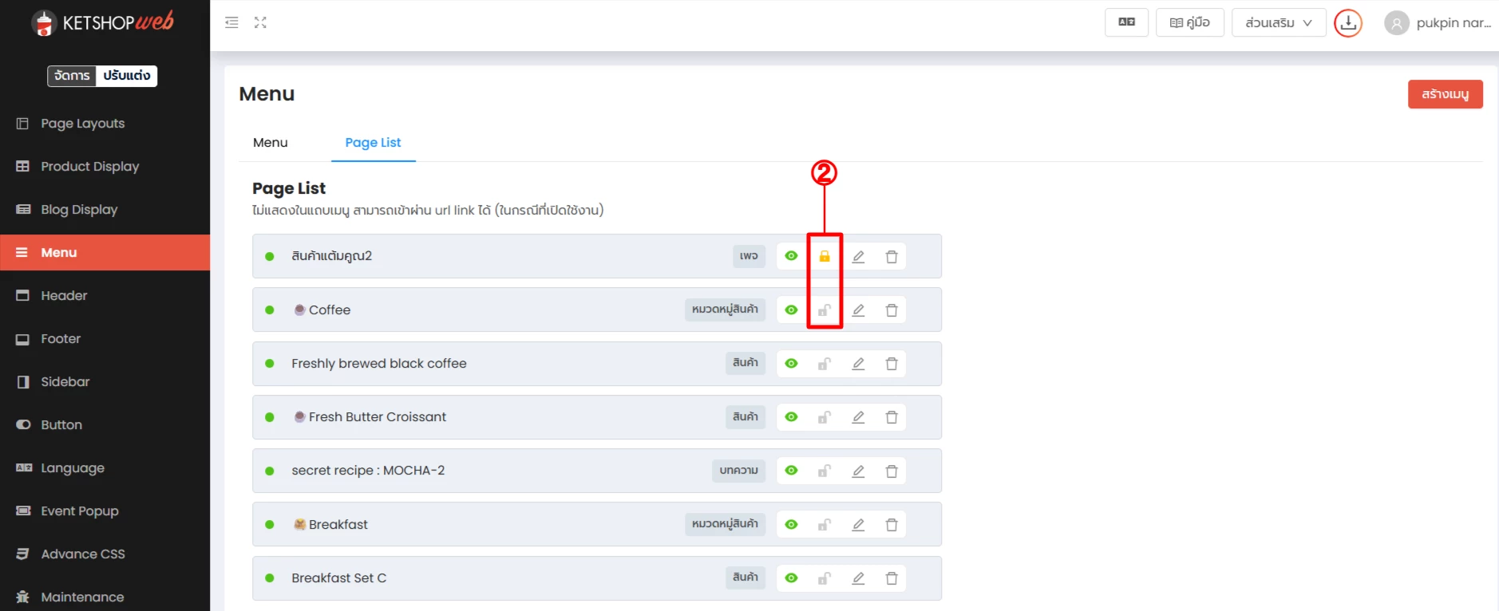Toggle the lock on the Breakfast page
This screenshot has width=1499, height=611.
(825, 524)
